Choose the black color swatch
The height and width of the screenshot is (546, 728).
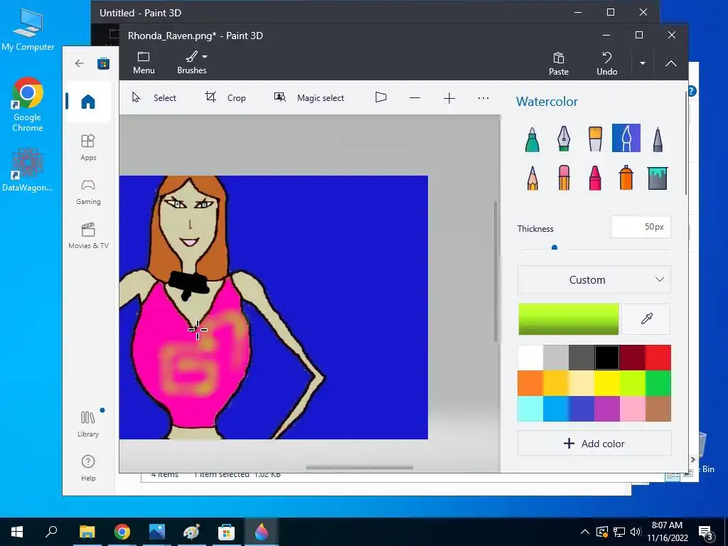tap(607, 358)
